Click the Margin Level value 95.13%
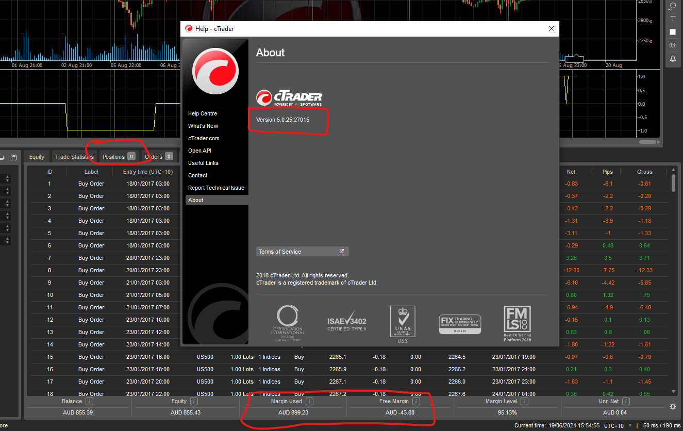Viewport: 683px width, 431px height. click(x=508, y=413)
